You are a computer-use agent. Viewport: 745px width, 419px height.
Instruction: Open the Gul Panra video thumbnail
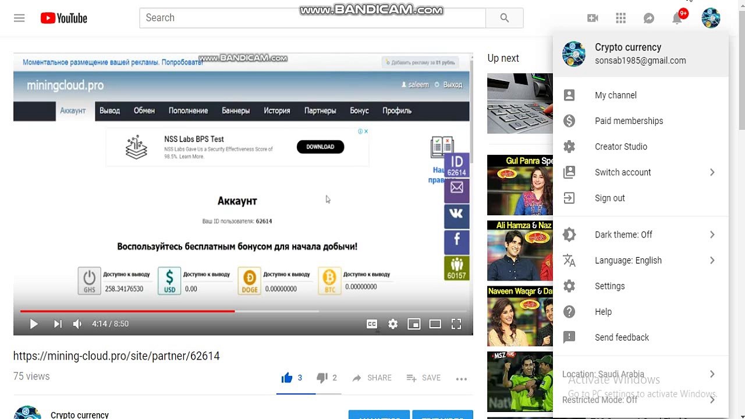[520, 185]
